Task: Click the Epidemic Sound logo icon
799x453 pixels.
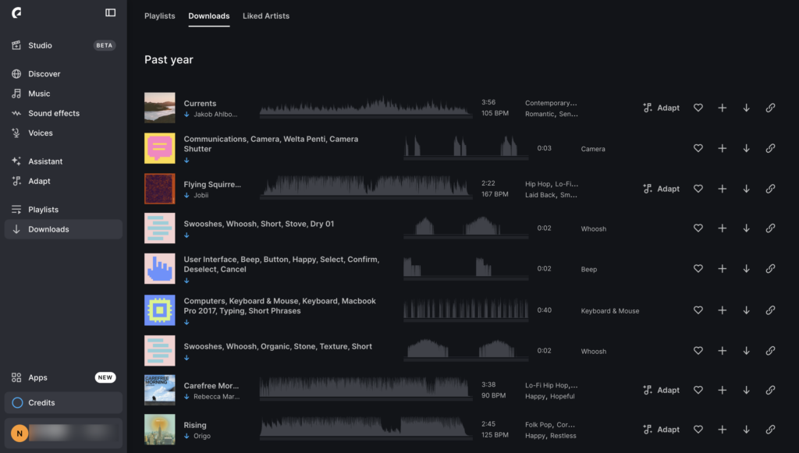Action: 17,12
